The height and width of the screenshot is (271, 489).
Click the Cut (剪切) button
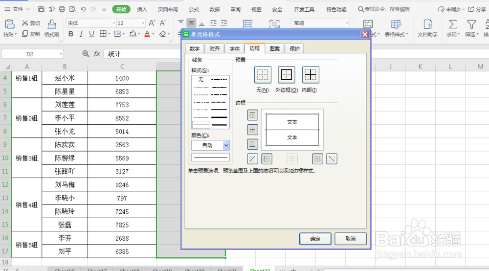pos(31,23)
